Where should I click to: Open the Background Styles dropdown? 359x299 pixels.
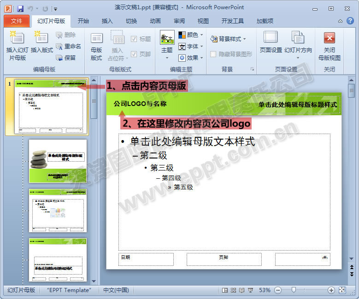(228, 39)
